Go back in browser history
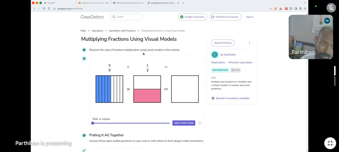 (x=34, y=8)
